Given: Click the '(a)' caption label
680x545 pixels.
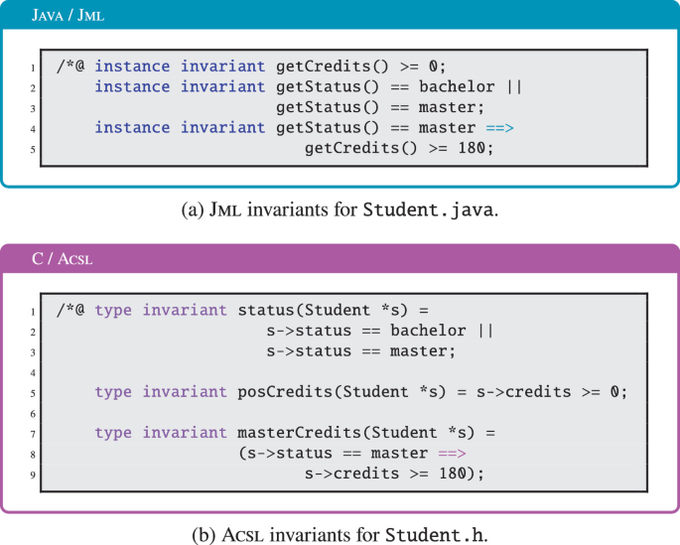Looking at the screenshot, I should 193,208.
